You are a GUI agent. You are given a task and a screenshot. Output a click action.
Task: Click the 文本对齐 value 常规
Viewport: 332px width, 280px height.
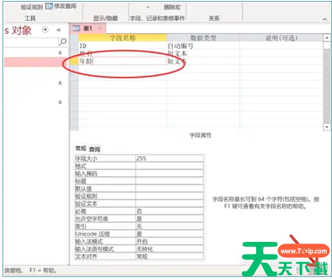[x=169, y=257]
